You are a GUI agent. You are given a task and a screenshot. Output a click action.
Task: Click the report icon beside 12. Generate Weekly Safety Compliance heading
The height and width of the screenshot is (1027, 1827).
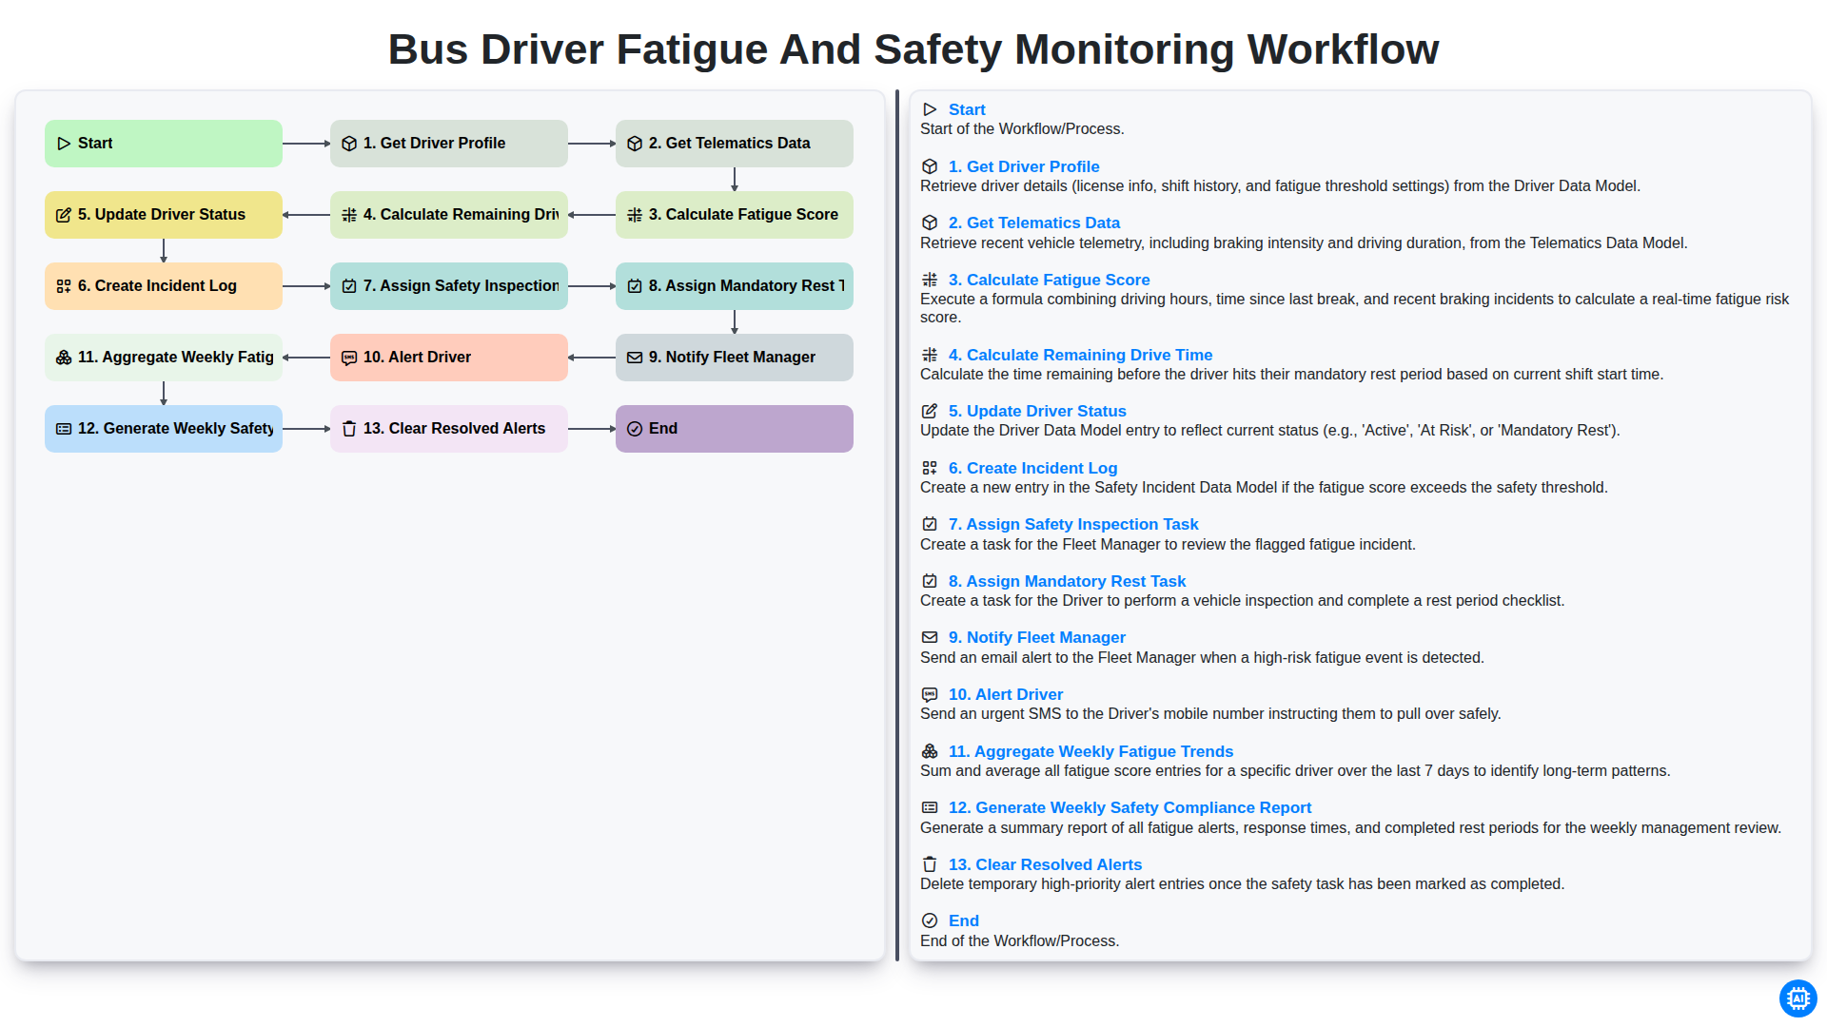930,807
